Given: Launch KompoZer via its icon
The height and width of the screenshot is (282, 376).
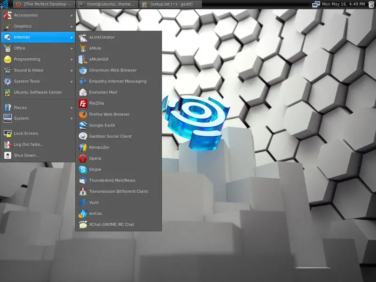Looking at the screenshot, I should point(83,147).
